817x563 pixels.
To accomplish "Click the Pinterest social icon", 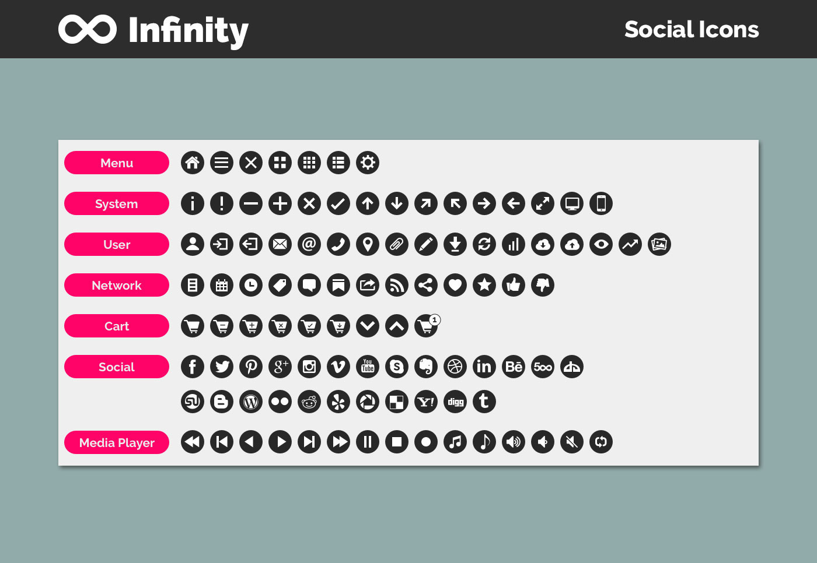I will click(x=251, y=367).
